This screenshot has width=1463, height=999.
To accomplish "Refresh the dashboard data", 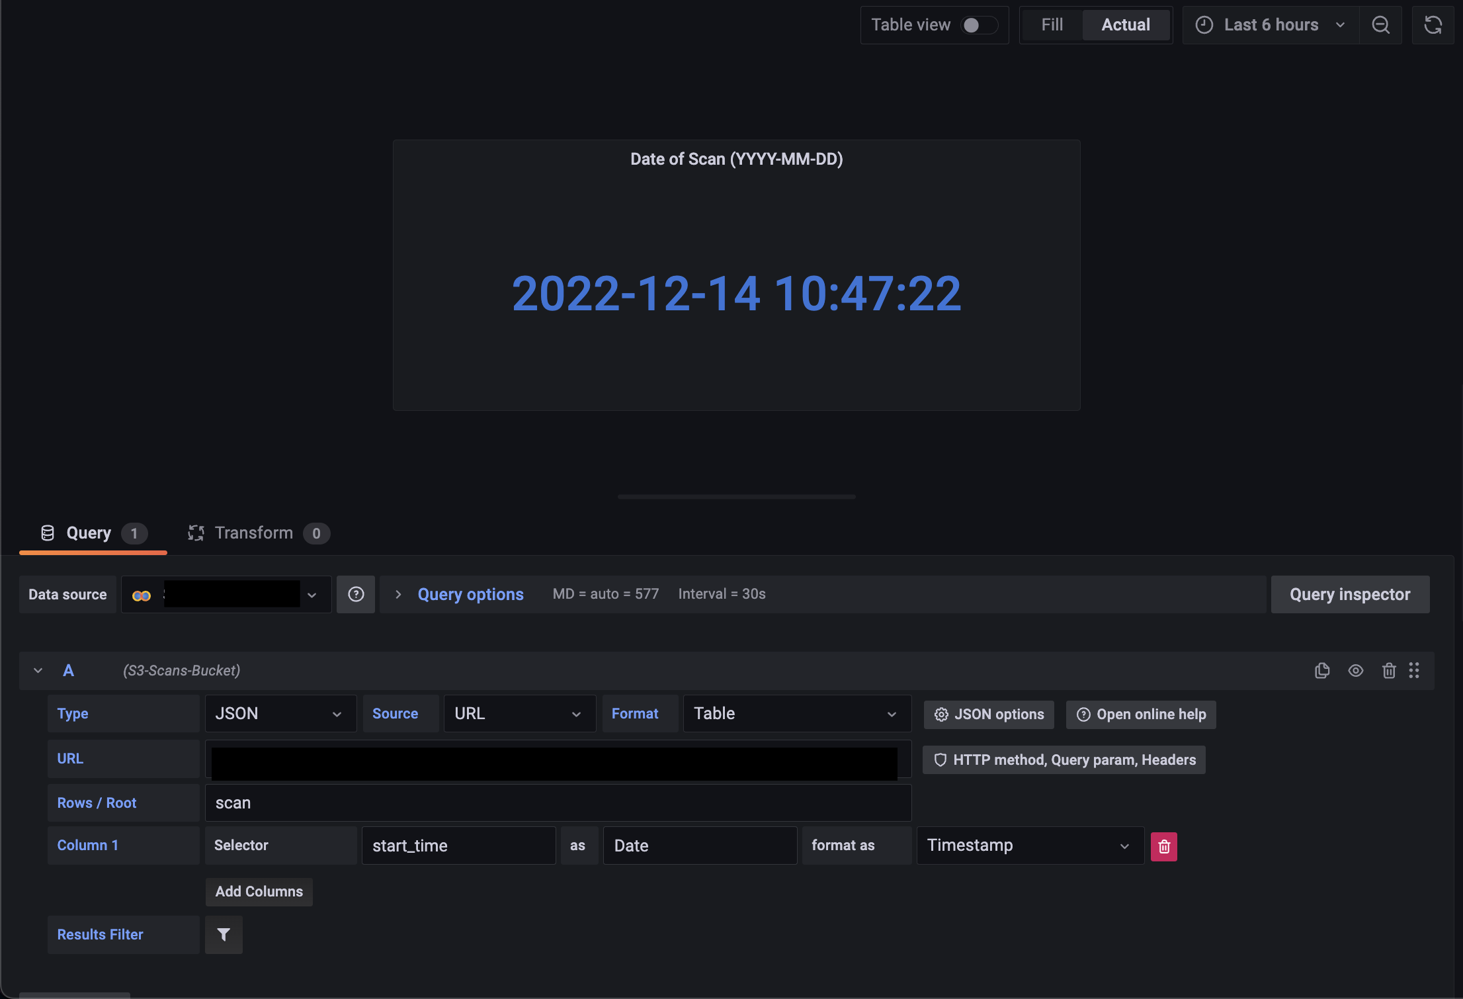I will pyautogui.click(x=1432, y=24).
